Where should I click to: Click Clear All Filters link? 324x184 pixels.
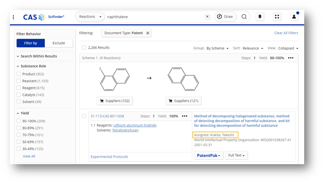pyautogui.click(x=286, y=33)
